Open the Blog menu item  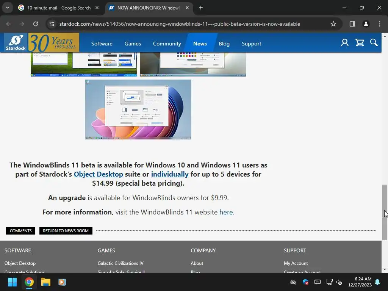[x=224, y=44]
